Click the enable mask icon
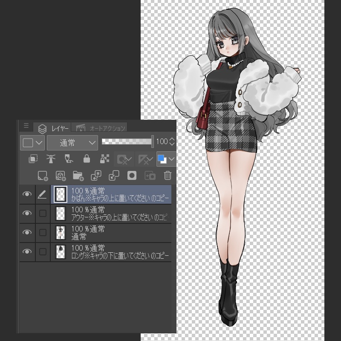 124,159
